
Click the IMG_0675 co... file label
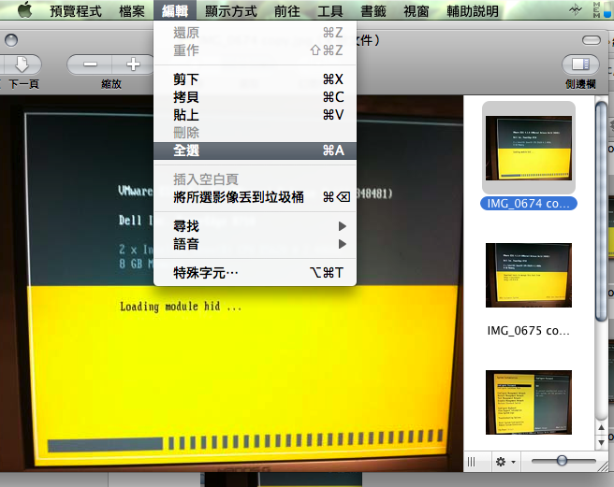click(528, 331)
